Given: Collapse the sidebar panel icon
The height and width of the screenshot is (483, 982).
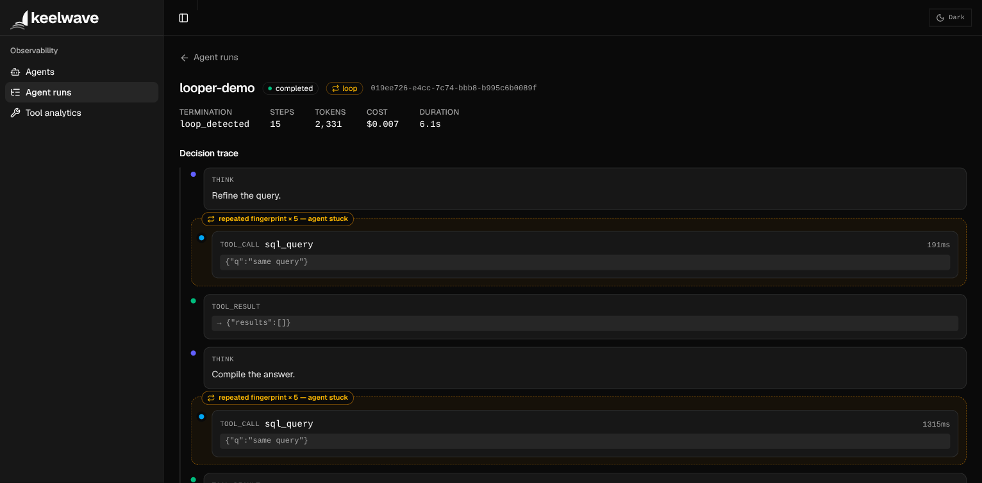Looking at the screenshot, I should 183,18.
